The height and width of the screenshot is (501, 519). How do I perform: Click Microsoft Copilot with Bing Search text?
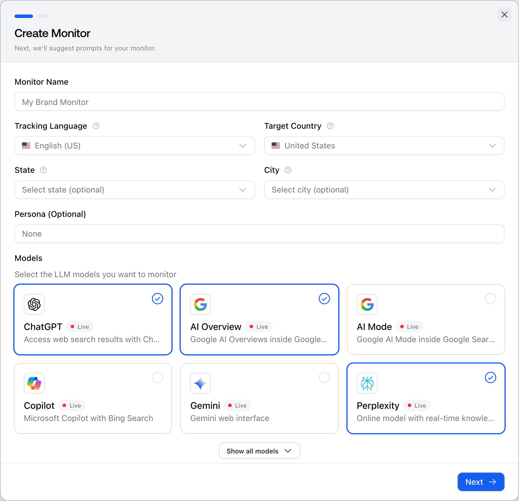89,418
